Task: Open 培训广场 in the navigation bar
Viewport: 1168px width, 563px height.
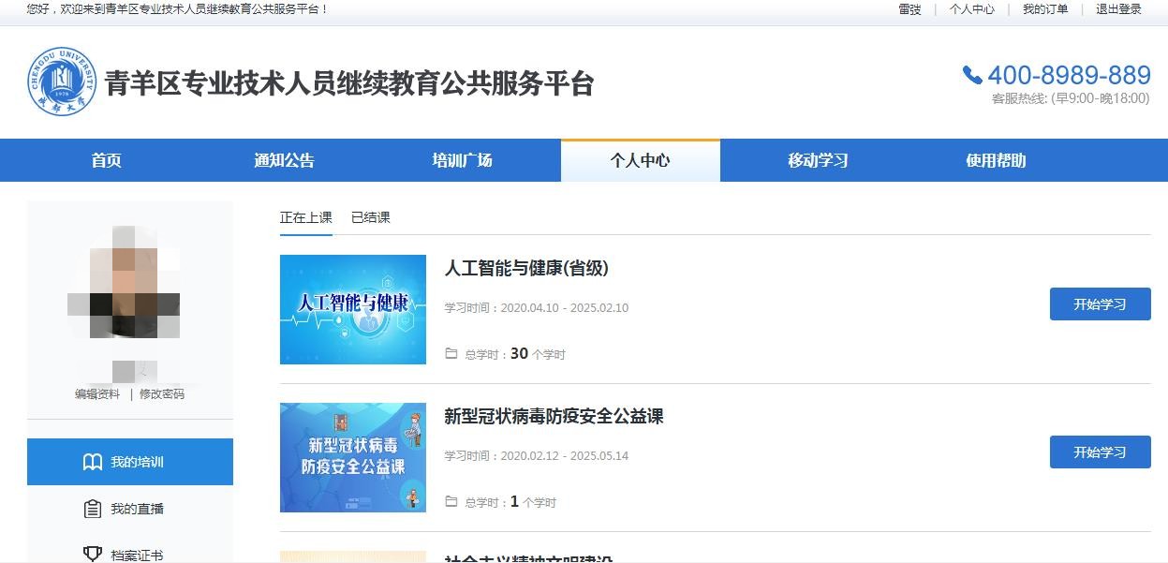Action: (462, 160)
